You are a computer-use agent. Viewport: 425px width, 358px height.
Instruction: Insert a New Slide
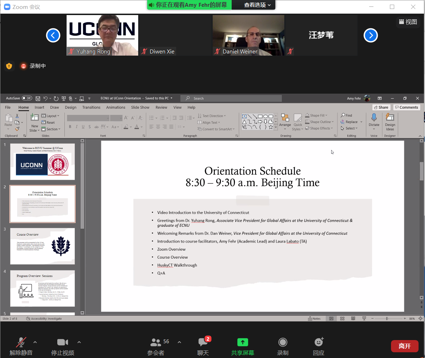pos(34,123)
